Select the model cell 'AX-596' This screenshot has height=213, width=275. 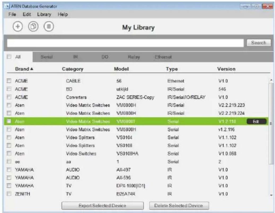click(x=124, y=178)
